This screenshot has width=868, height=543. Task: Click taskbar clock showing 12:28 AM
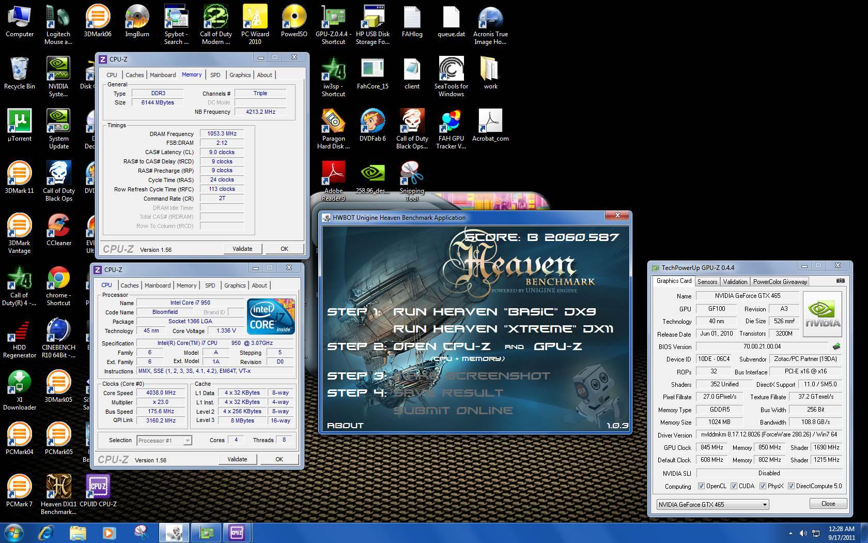tap(841, 533)
